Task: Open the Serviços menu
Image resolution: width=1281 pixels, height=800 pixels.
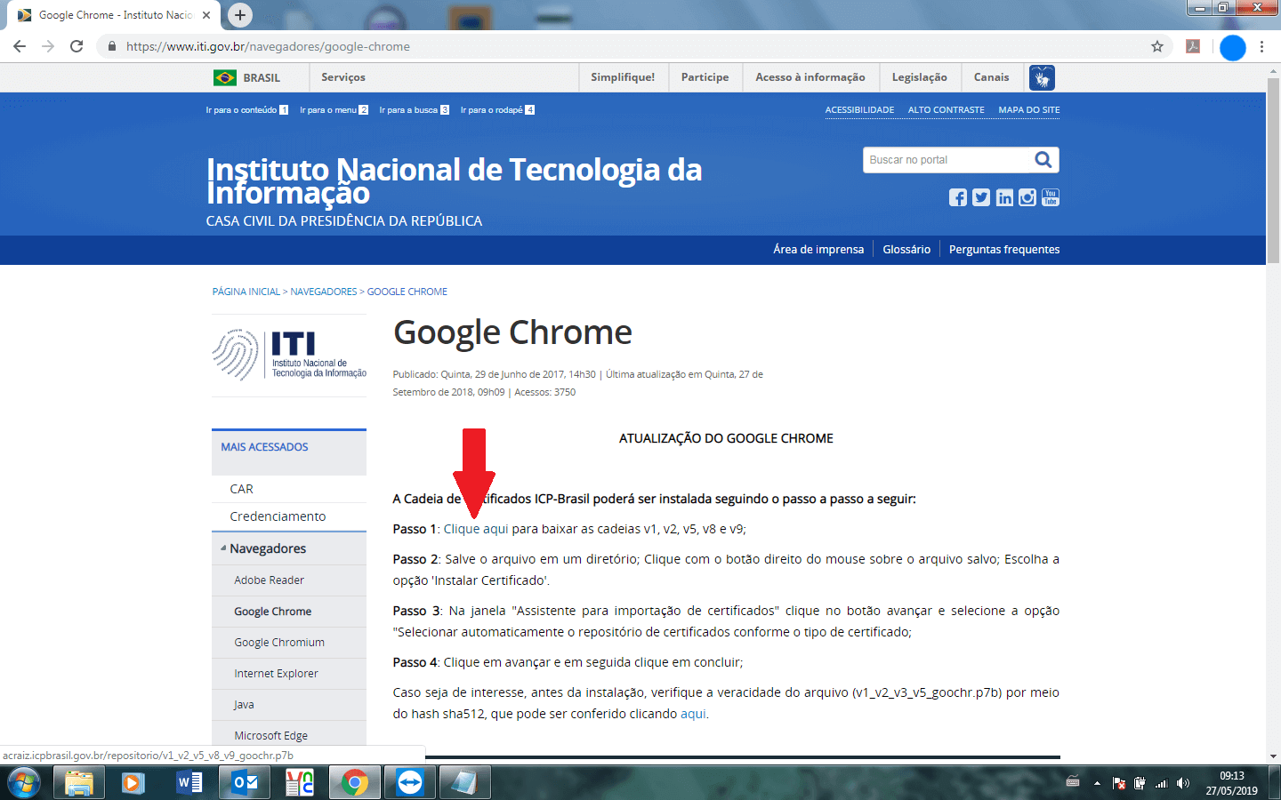Action: (343, 77)
